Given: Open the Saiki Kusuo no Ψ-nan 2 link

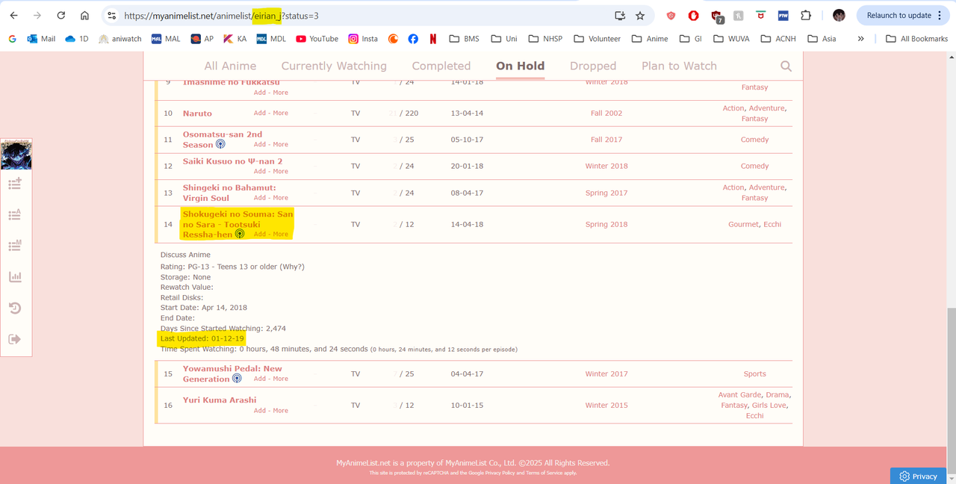Looking at the screenshot, I should pyautogui.click(x=232, y=161).
